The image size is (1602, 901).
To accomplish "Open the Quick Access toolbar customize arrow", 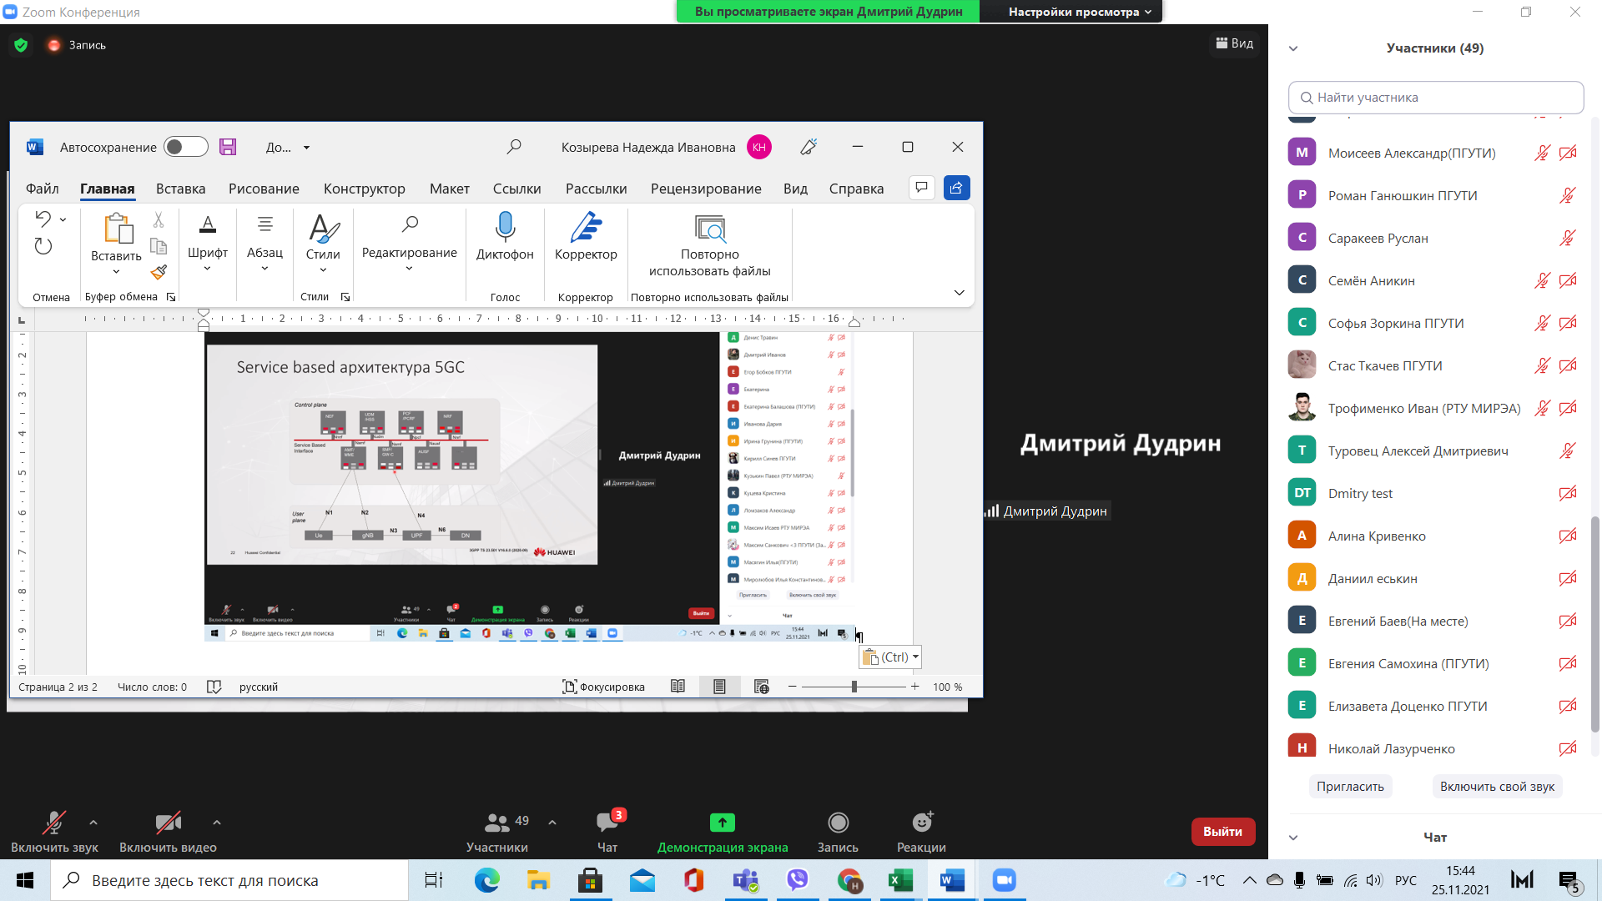I will 306,148.
